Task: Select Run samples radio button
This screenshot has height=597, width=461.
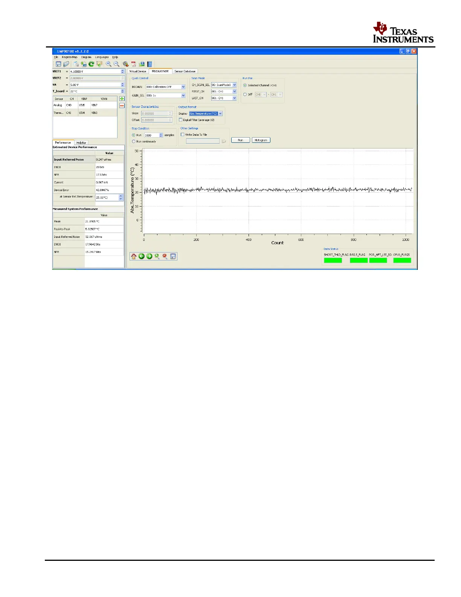Action: [134, 135]
